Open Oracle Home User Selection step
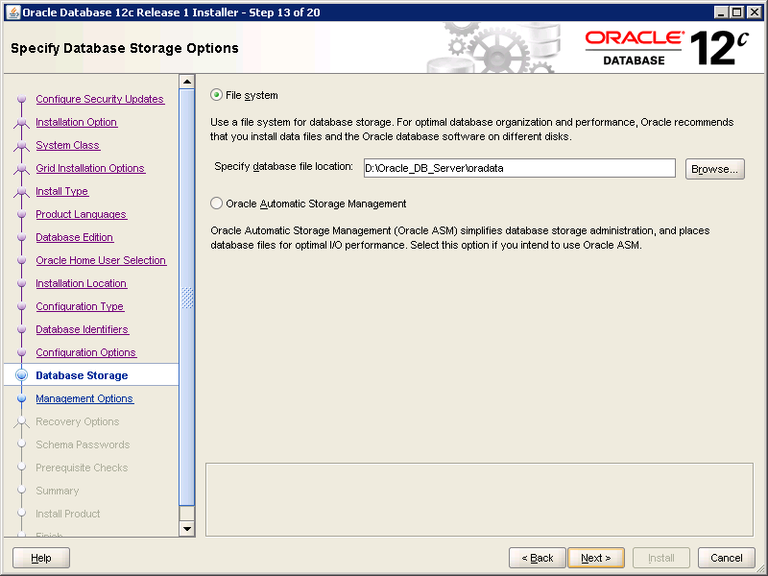The image size is (768, 576). pos(101,260)
